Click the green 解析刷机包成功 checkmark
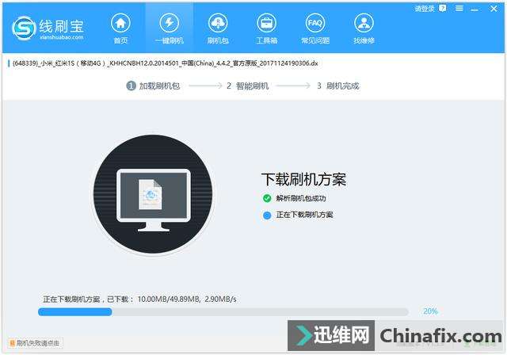 click(267, 198)
